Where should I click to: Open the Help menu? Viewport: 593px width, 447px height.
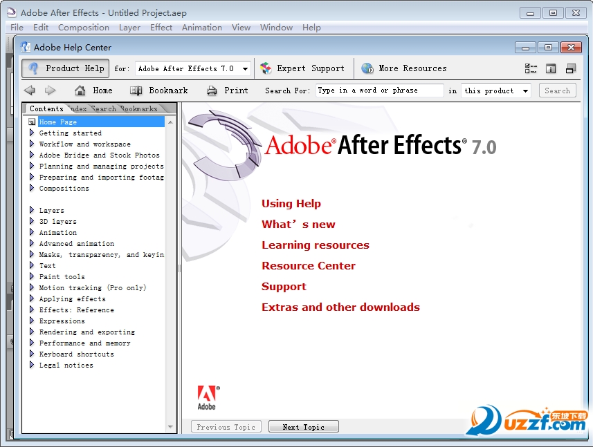click(311, 28)
